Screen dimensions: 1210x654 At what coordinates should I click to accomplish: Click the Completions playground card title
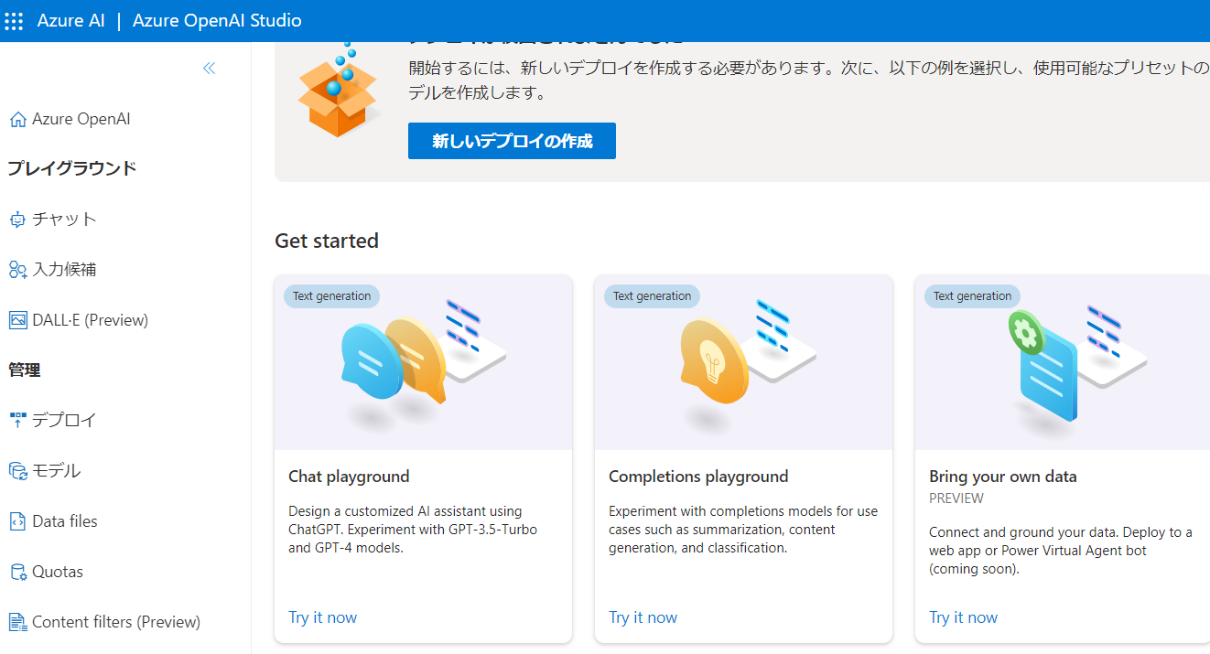coord(698,477)
